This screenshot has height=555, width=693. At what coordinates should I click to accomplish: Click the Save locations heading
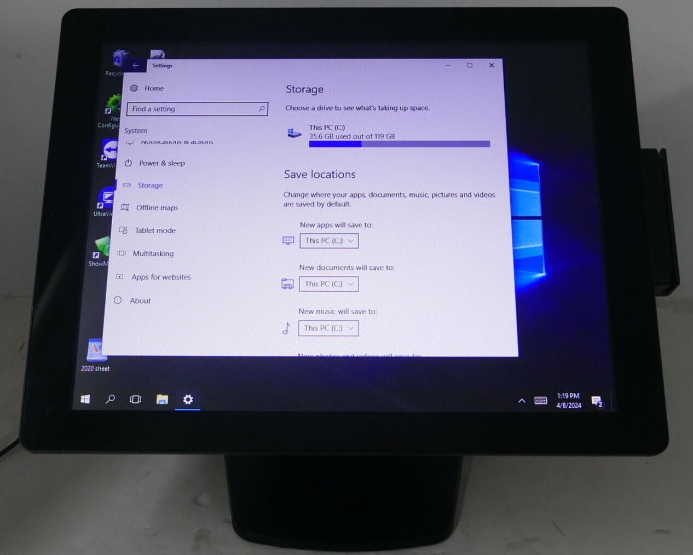pyautogui.click(x=320, y=175)
